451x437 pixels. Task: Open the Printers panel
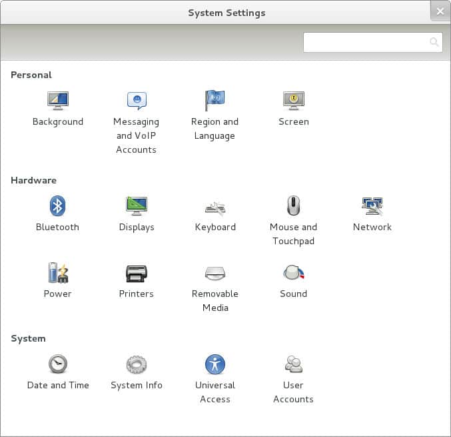pyautogui.click(x=137, y=273)
